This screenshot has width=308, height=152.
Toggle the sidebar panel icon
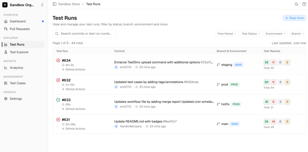click(55, 4)
